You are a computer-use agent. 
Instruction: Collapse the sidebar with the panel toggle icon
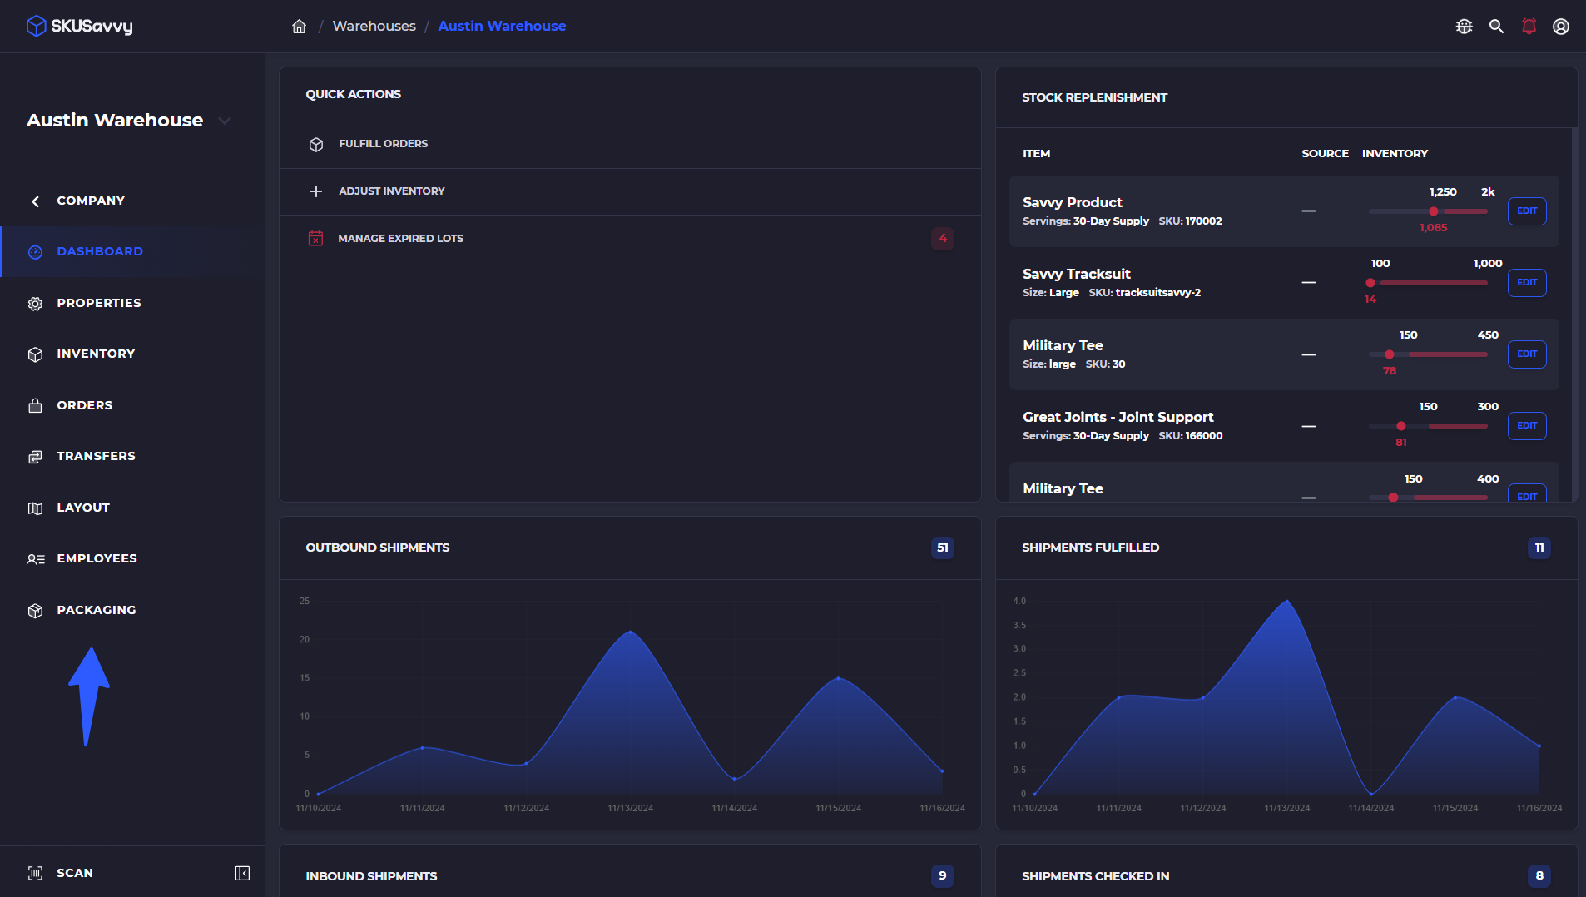click(x=242, y=873)
